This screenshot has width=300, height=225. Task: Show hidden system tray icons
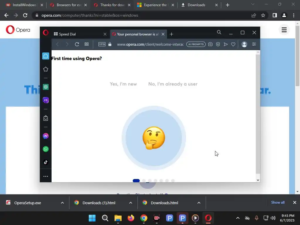pyautogui.click(x=238, y=218)
